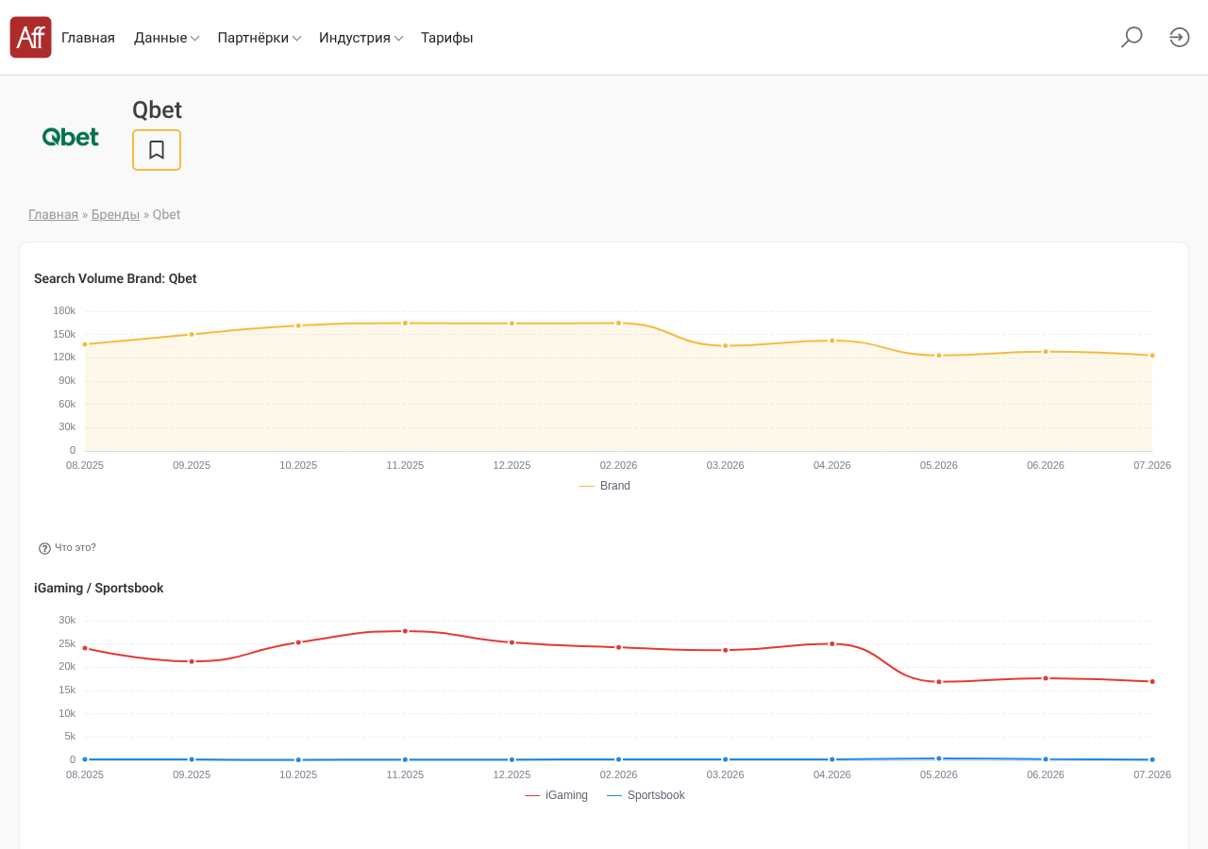Click the 15k y-axis label
The height and width of the screenshot is (849, 1208).
(x=67, y=690)
